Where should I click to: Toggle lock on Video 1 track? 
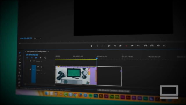[30, 69]
